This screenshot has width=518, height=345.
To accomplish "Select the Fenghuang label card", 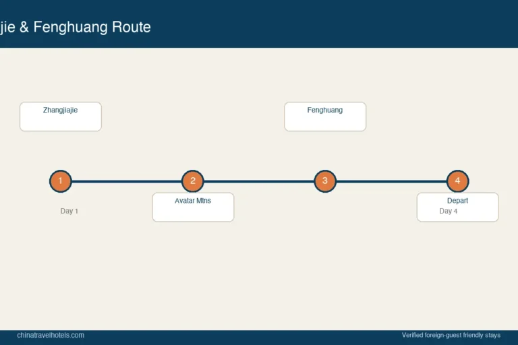I will click(x=325, y=117).
